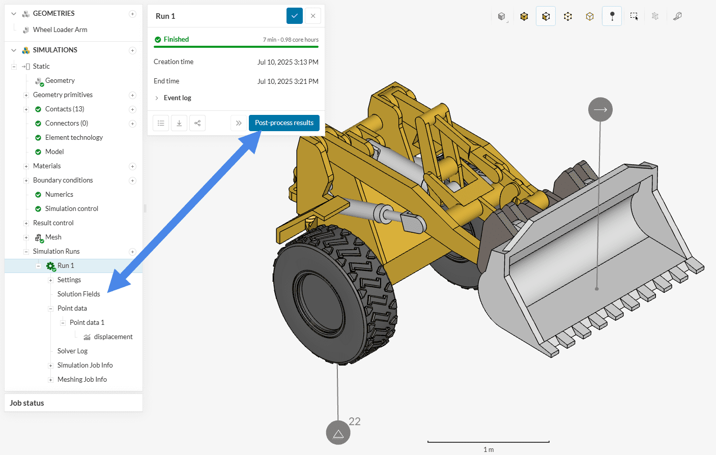Open the view cube orientation menu
Viewport: 716px width, 455px height.
[502, 16]
